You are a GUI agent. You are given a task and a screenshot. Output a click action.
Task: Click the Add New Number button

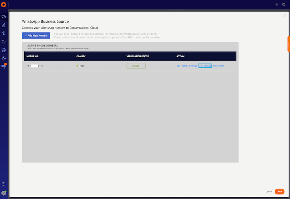pos(36,36)
